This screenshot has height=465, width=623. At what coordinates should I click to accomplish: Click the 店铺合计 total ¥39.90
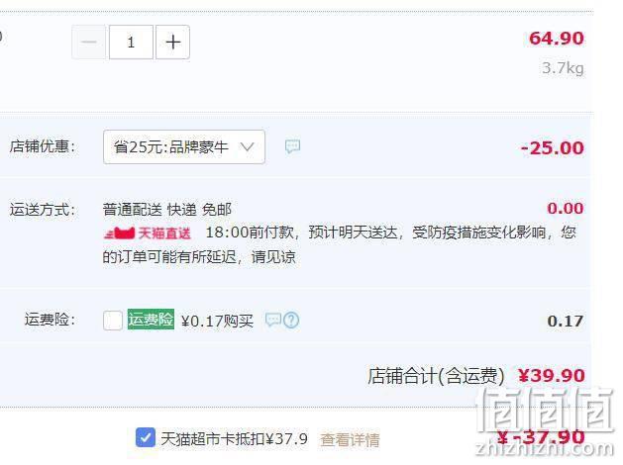(x=552, y=375)
